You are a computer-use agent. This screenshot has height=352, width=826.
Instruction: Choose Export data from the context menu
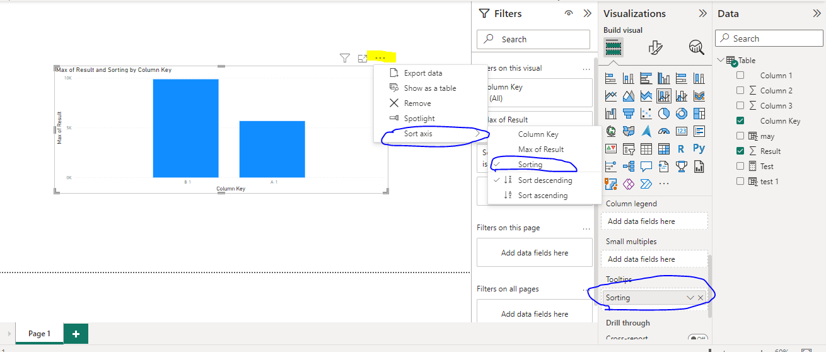pyautogui.click(x=422, y=73)
